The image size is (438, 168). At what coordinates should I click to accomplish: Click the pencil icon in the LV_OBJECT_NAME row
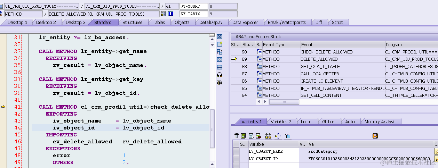click(x=436, y=151)
